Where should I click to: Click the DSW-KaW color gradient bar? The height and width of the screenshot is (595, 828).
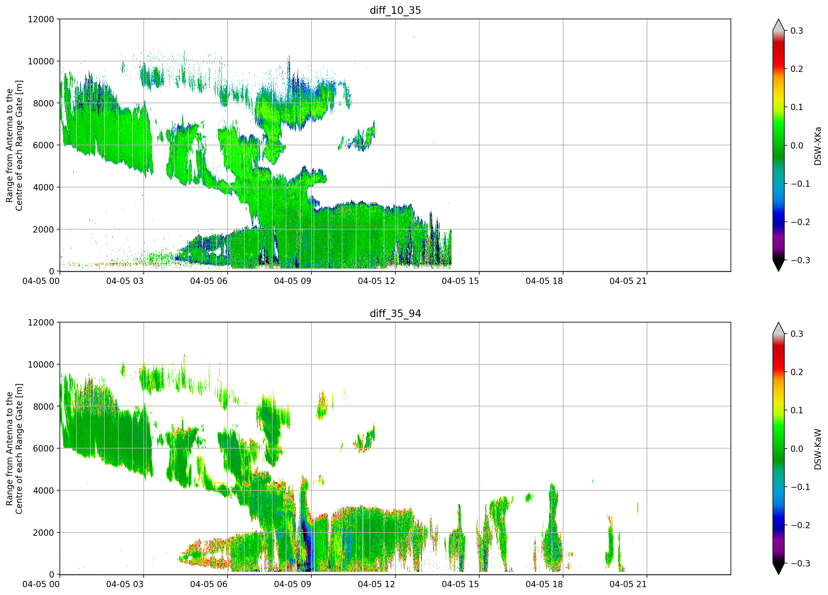pos(779,448)
